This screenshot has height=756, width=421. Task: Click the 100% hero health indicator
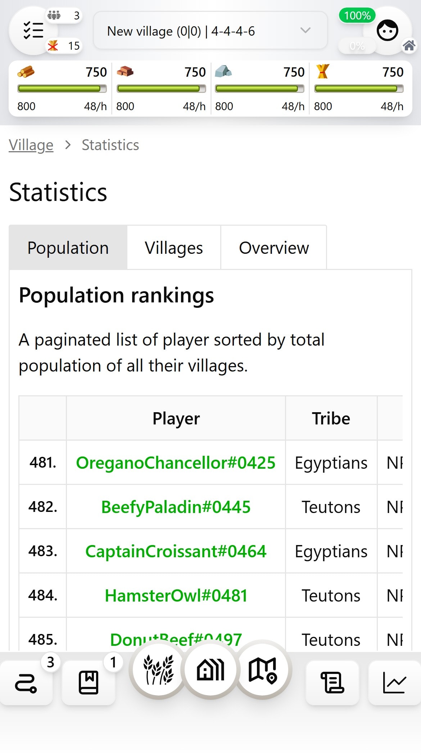coord(357,15)
